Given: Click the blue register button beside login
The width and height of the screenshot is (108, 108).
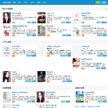Looking at the screenshot, I should [104, 2].
